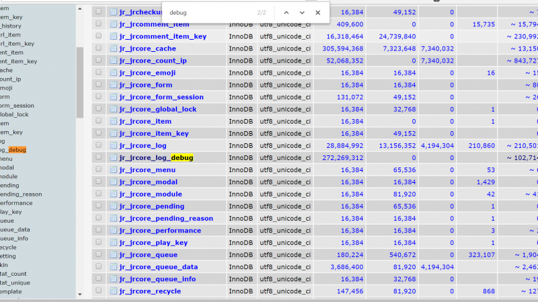Select highlighted log_debug item in sidebar
Image resolution: width=538 pixels, height=302 pixels.
[x=16, y=149]
